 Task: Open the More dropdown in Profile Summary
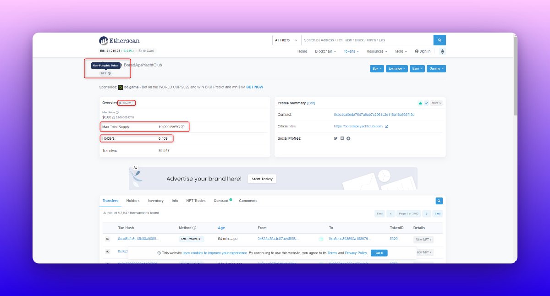click(436, 103)
